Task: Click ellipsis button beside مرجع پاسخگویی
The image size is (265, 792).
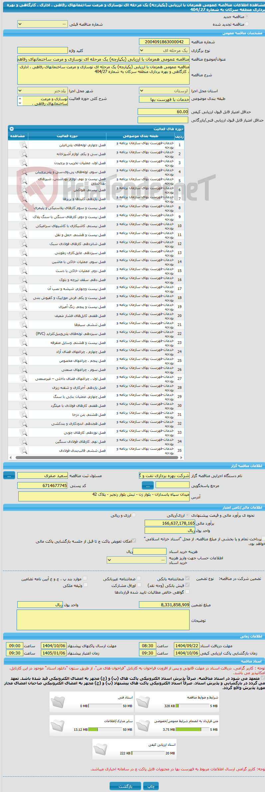Action: [148, 486]
